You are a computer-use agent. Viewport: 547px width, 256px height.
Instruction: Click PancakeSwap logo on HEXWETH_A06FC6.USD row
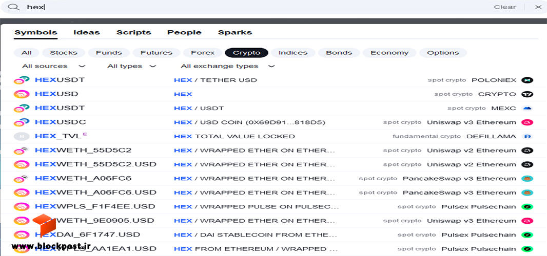[528, 193]
